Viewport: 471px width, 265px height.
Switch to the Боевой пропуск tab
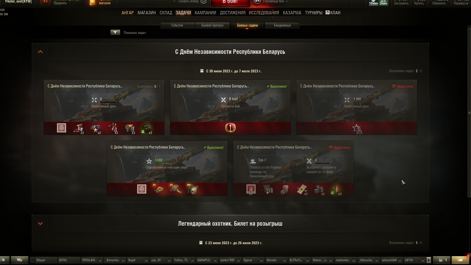click(x=212, y=25)
